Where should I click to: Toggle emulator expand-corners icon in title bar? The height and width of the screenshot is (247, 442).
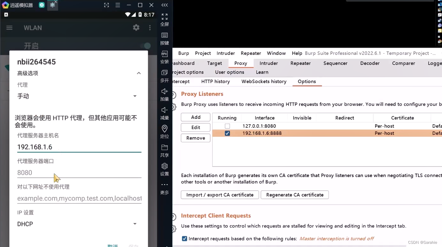click(x=107, y=5)
